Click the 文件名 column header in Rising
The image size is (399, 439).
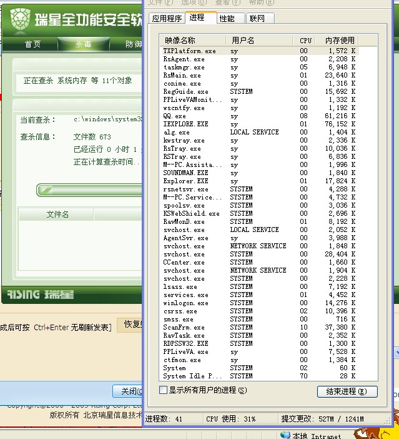(57, 214)
